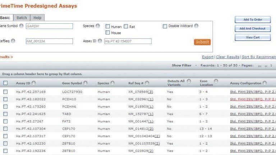Sort by Species column header
This screenshot has width=276, height=155.
point(103,83)
